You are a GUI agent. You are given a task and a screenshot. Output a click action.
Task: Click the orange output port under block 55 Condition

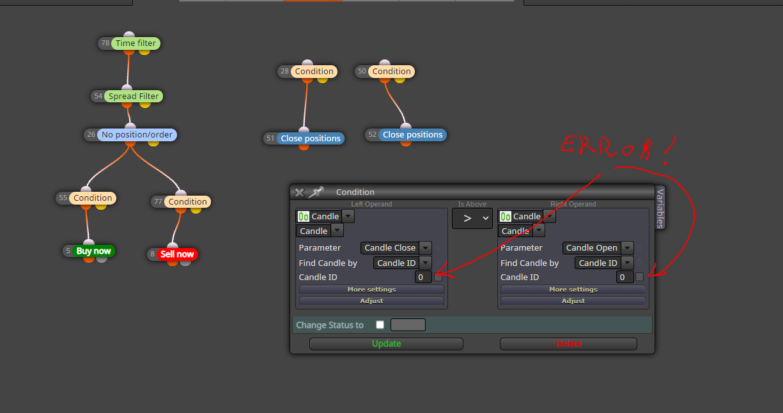tap(87, 206)
